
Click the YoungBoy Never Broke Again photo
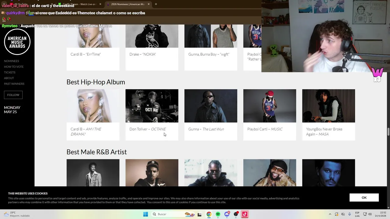pyautogui.click(x=328, y=106)
